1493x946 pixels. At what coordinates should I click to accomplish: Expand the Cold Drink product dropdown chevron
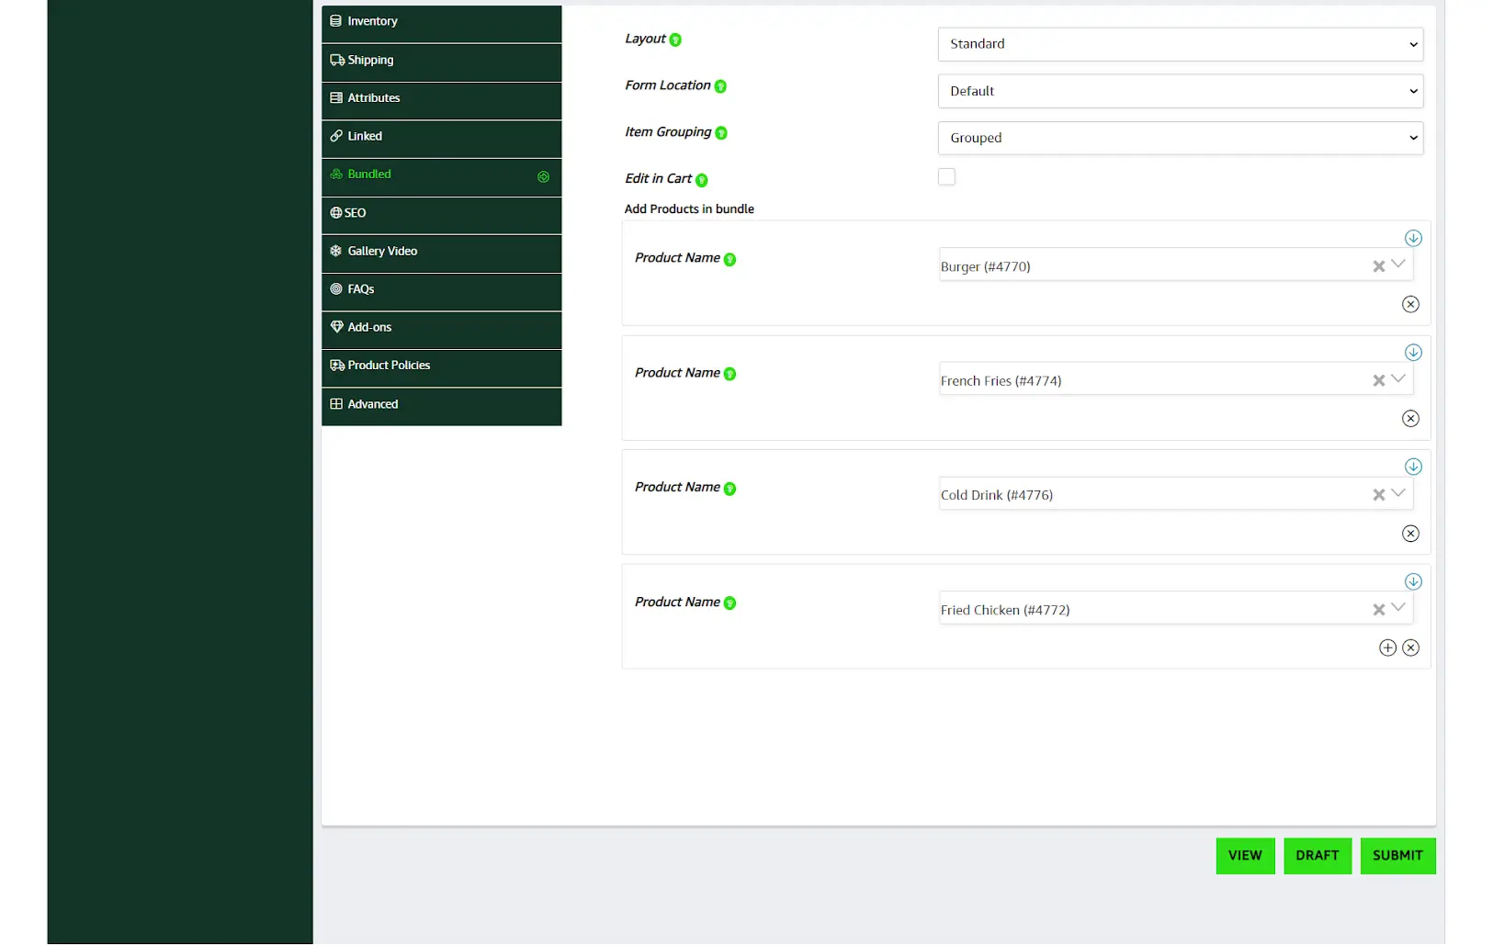[1398, 493]
